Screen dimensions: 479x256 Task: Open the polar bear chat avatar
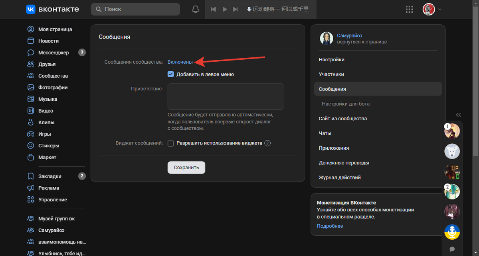(x=452, y=151)
